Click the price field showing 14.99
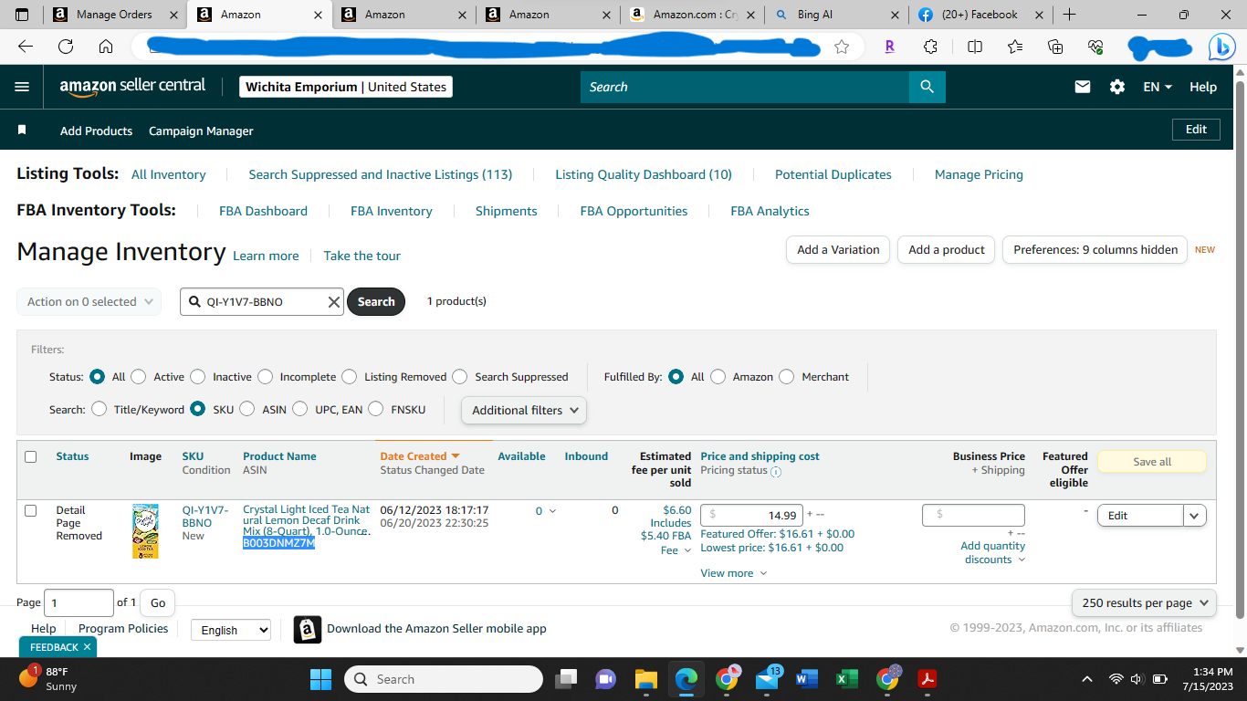The width and height of the screenshot is (1247, 701). 752,516
